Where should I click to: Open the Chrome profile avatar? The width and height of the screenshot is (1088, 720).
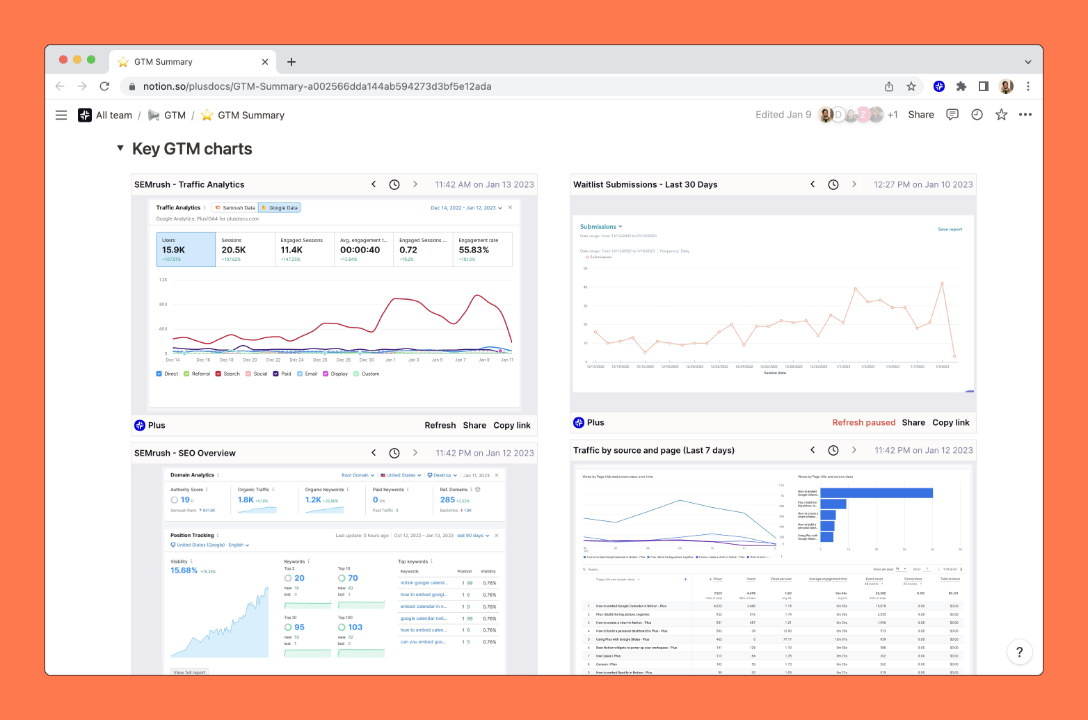click(1006, 86)
